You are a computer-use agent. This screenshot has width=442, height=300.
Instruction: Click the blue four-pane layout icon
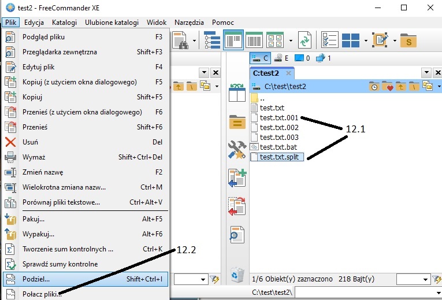coord(351,40)
